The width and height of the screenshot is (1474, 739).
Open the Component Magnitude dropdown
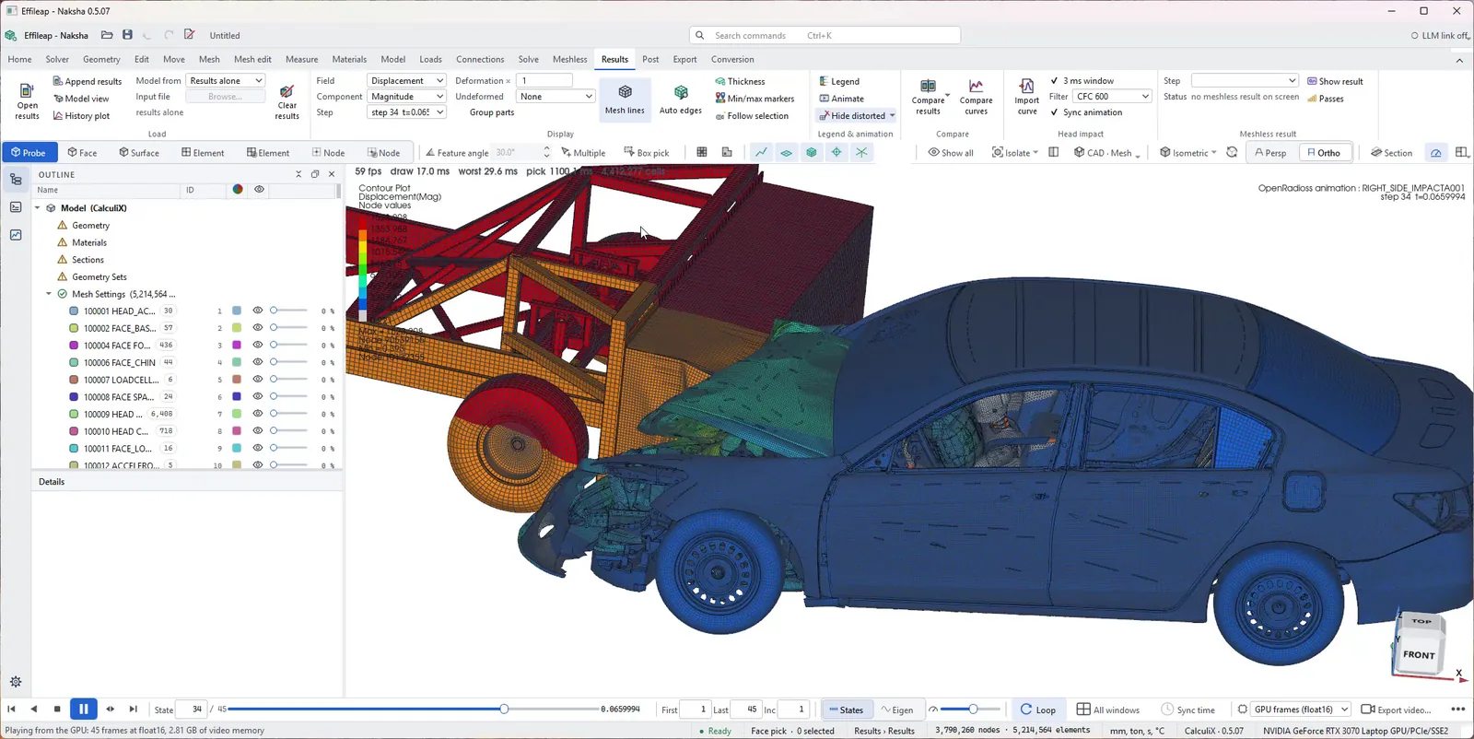pyautogui.click(x=406, y=97)
